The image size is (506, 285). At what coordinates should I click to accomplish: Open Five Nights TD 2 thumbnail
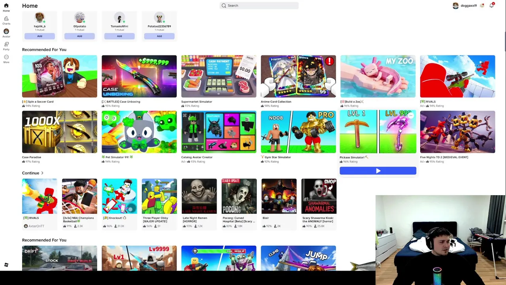tap(457, 132)
